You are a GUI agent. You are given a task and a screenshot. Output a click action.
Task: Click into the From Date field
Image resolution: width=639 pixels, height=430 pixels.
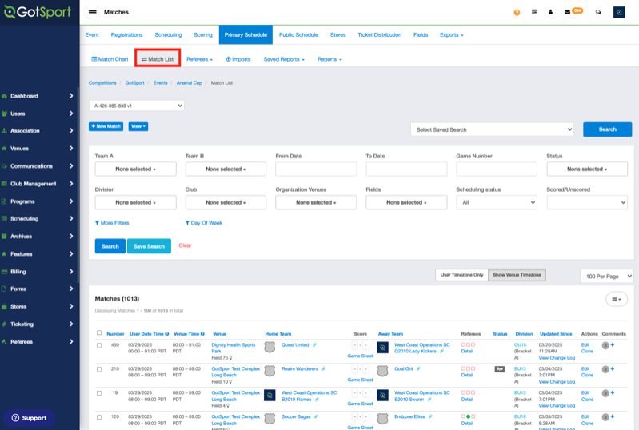coord(316,169)
